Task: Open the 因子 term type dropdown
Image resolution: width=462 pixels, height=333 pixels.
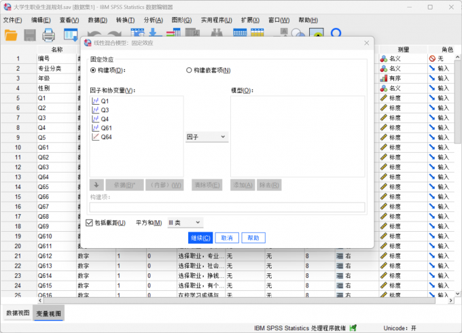Action: pos(207,137)
